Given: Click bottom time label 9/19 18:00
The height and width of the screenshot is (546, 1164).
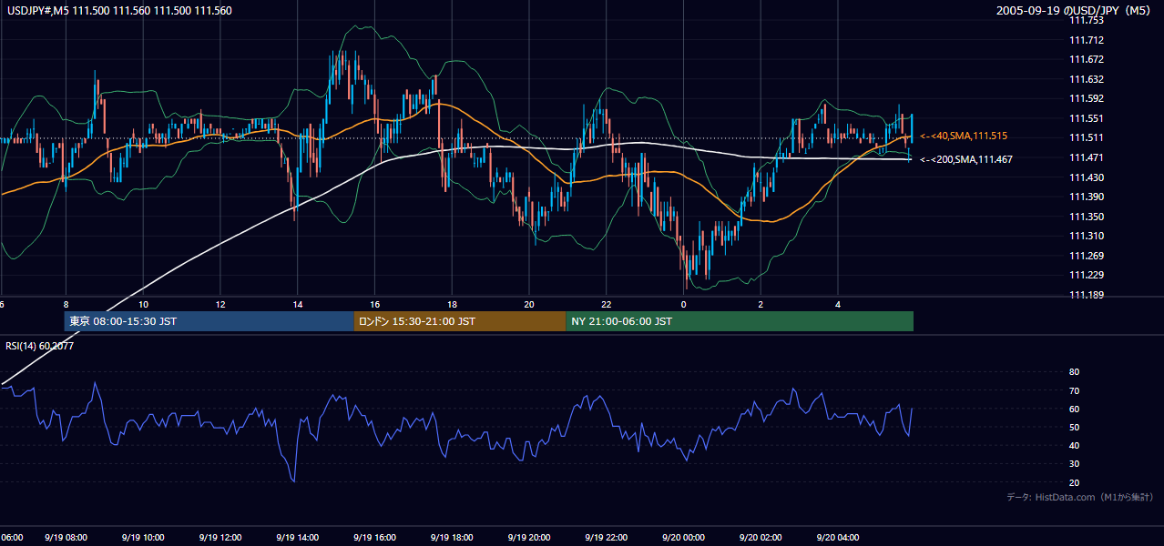Looking at the screenshot, I should [452, 538].
